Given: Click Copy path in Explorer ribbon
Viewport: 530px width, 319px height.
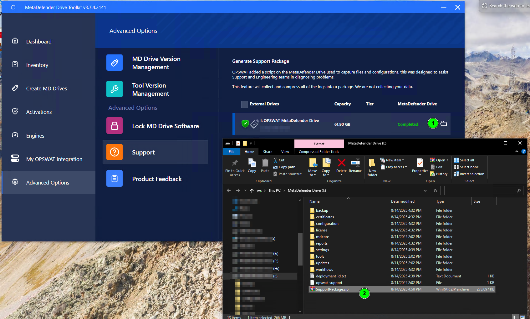Looking at the screenshot, I should pos(284,167).
